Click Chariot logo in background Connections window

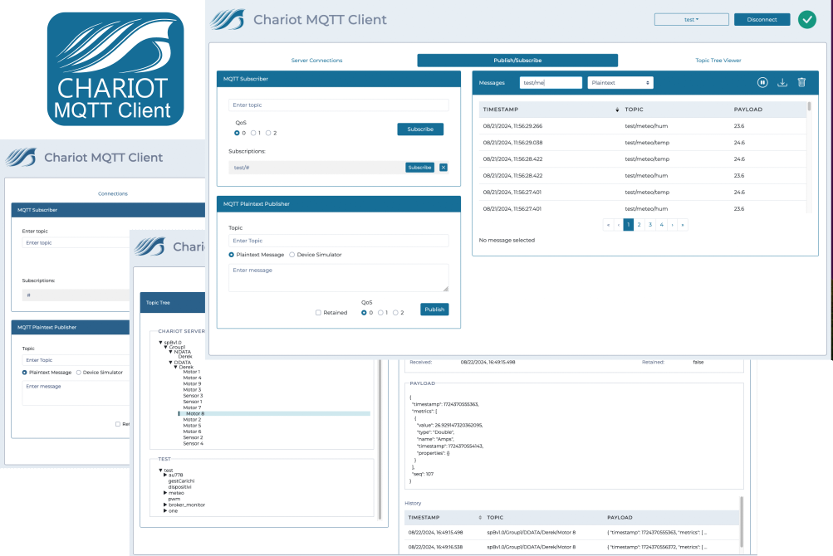pos(21,157)
